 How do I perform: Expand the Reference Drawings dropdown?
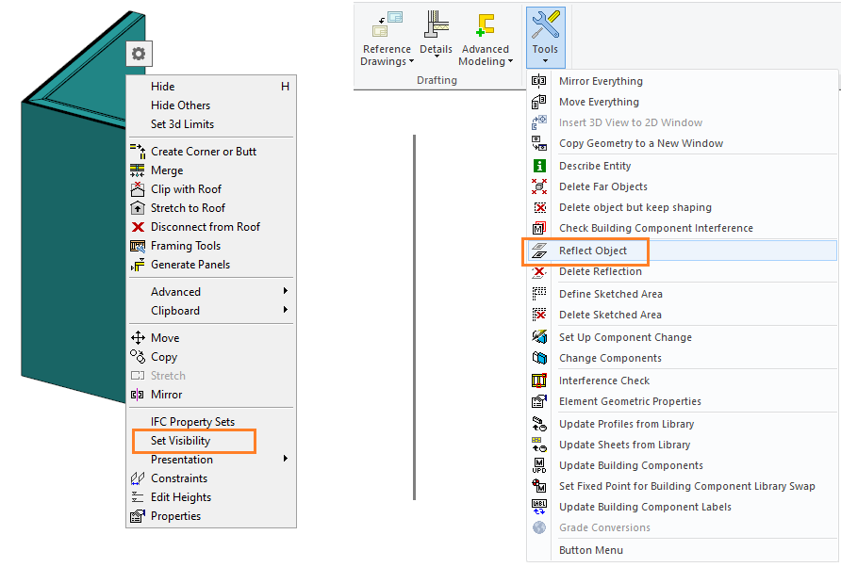(x=387, y=55)
